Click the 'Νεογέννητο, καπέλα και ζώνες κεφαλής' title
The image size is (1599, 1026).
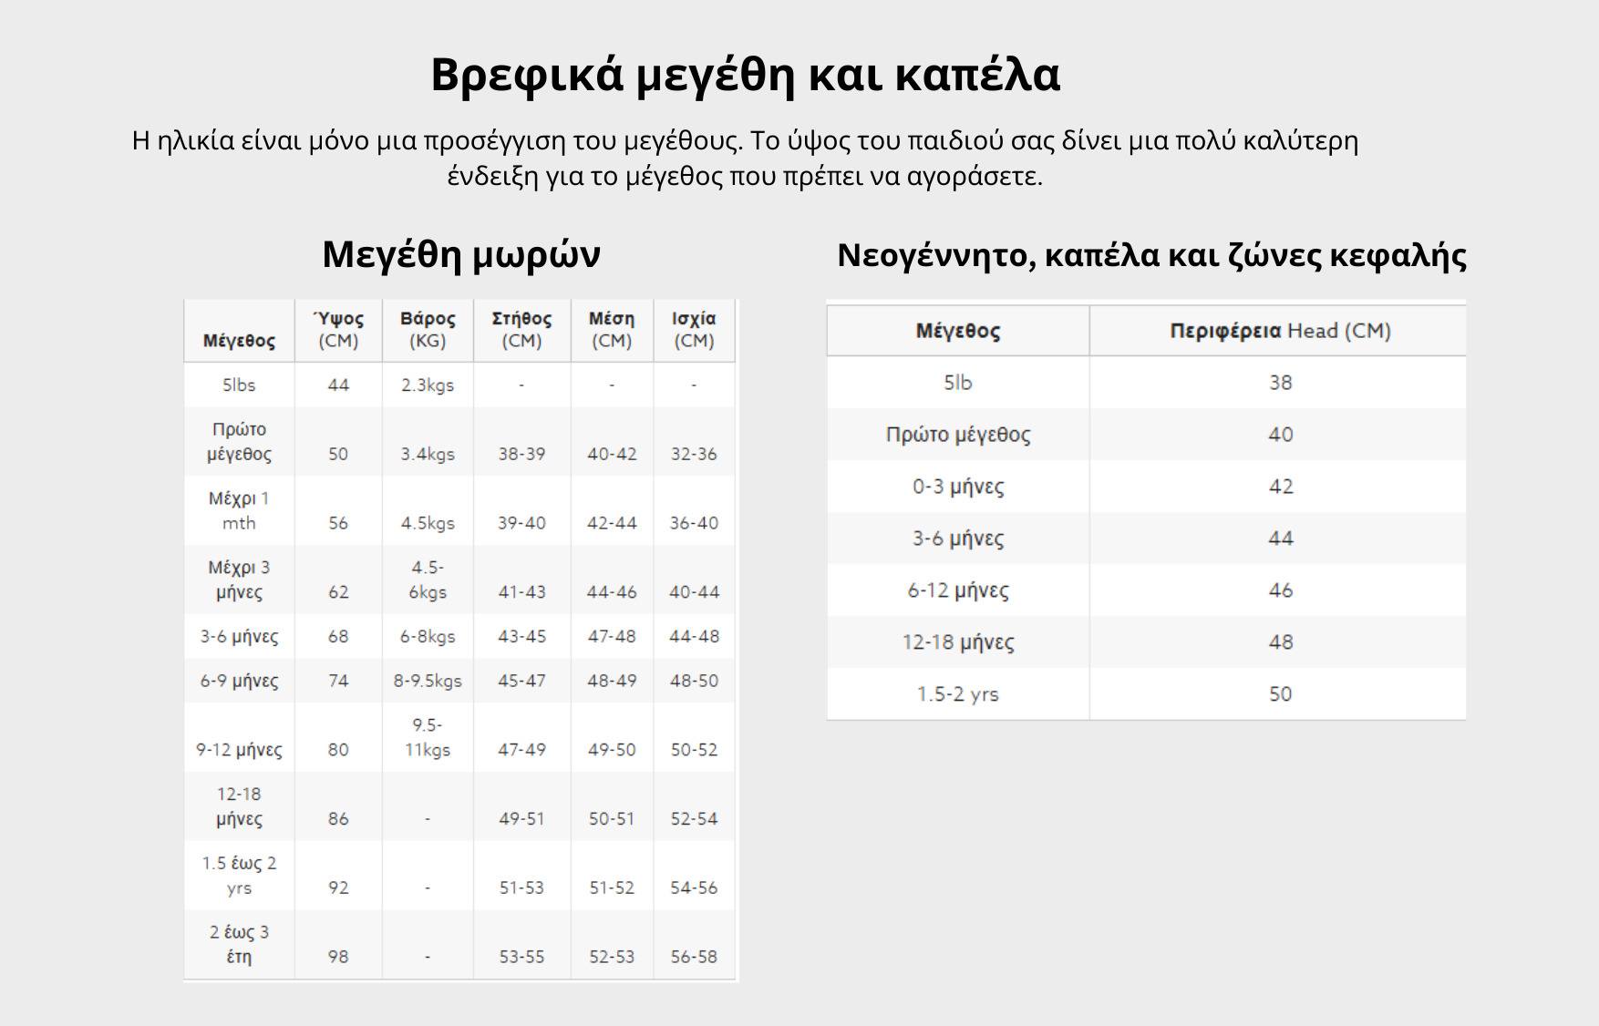[1151, 255]
